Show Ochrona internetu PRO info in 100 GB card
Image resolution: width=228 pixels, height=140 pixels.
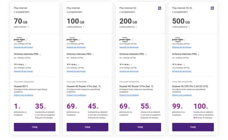tap(93, 54)
